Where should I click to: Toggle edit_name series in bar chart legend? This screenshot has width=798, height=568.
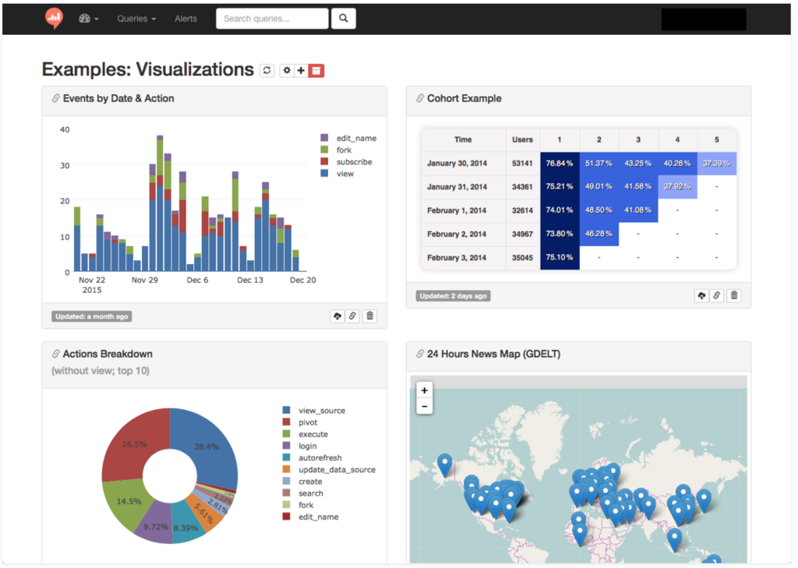pyautogui.click(x=348, y=139)
